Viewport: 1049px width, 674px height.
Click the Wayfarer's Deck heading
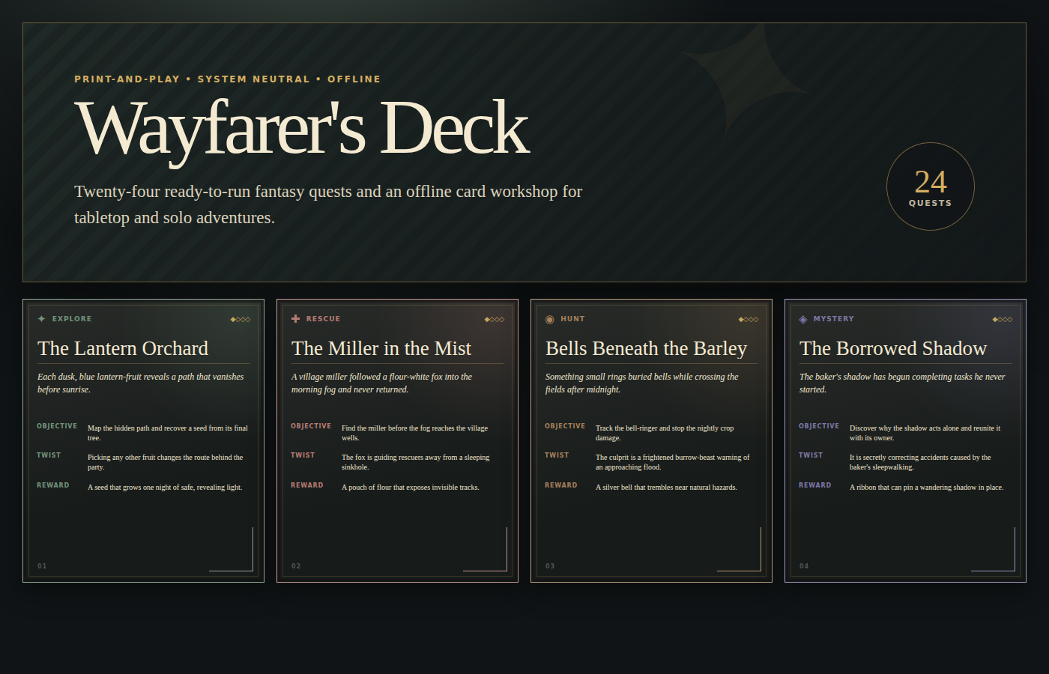(x=302, y=128)
